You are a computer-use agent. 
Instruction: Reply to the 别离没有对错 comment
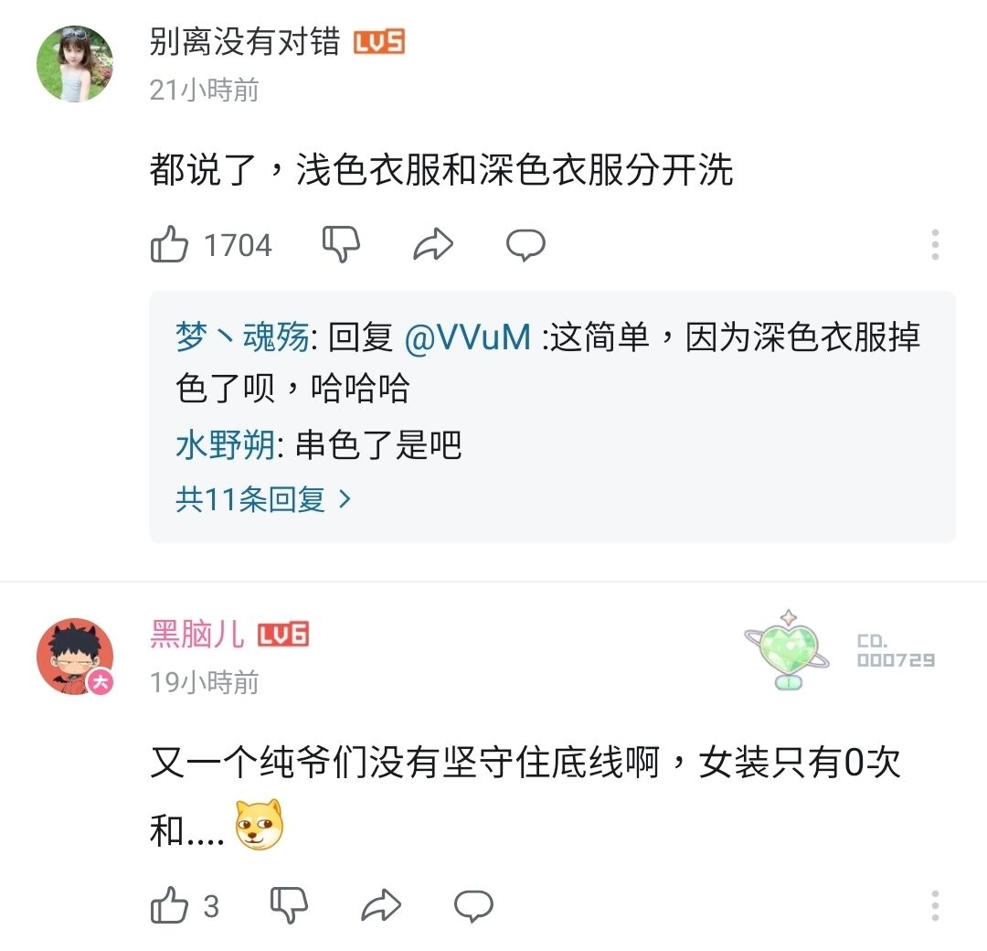525,245
